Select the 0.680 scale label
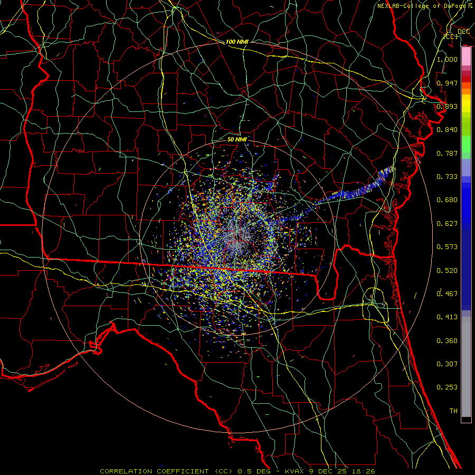Image resolution: width=475 pixels, height=475 pixels. pos(447,200)
